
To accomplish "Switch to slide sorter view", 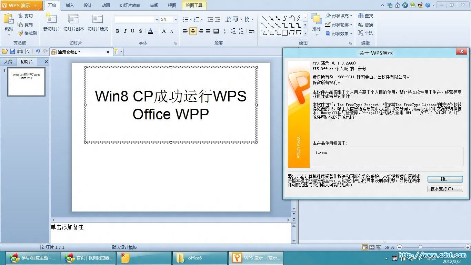I will (372, 247).
